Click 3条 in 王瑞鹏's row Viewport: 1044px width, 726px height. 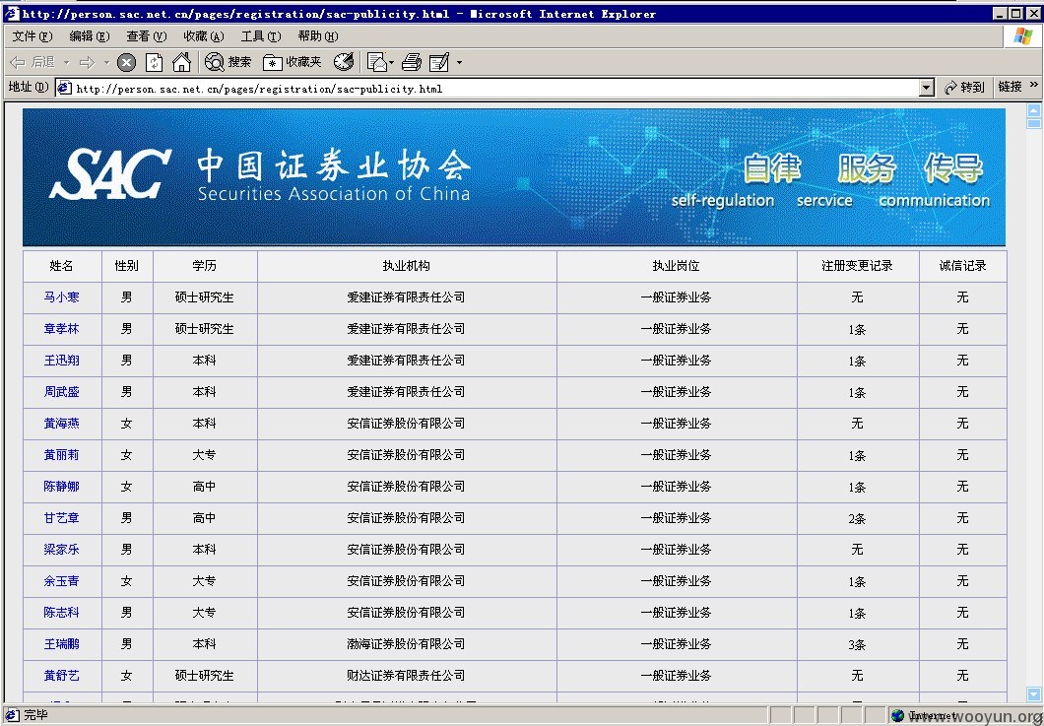[857, 645]
